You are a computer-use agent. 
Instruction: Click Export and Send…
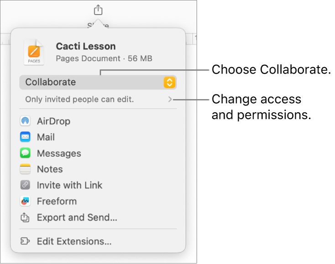[x=77, y=218]
